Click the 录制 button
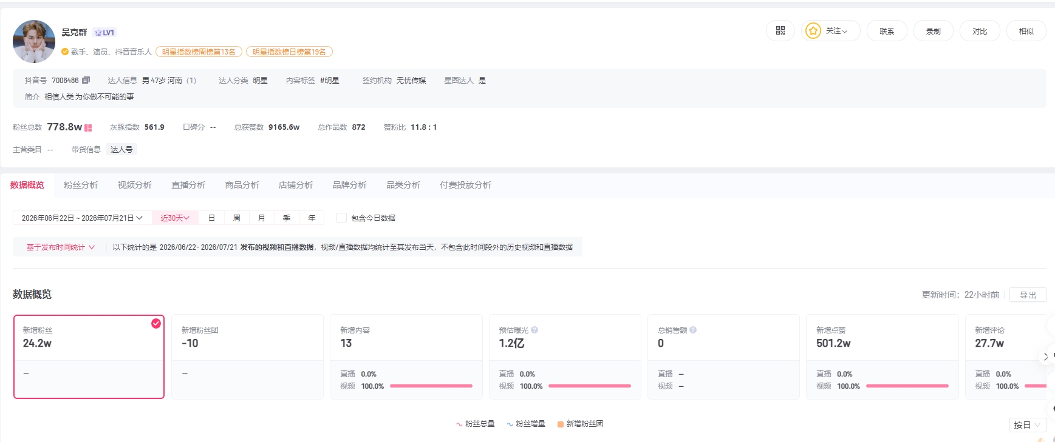The image size is (1055, 442). pyautogui.click(x=934, y=31)
